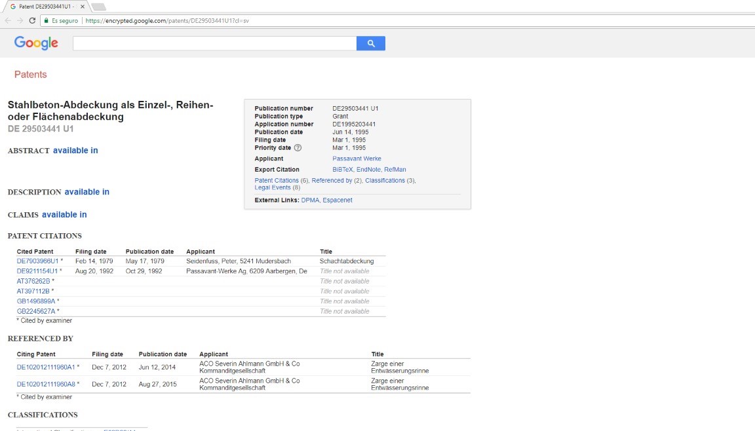Click the title cell 'Schachtabdeckung'
The image size is (755, 431).
pos(347,261)
